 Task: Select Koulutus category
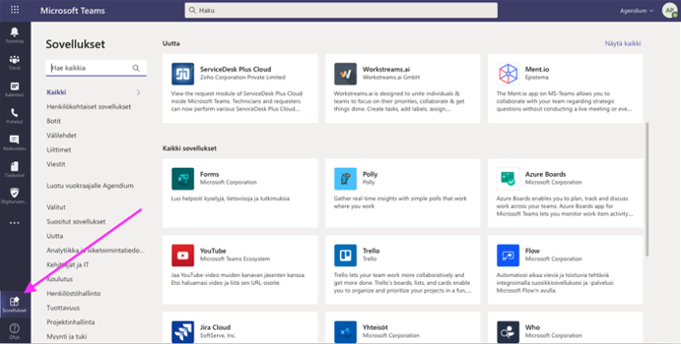point(59,279)
